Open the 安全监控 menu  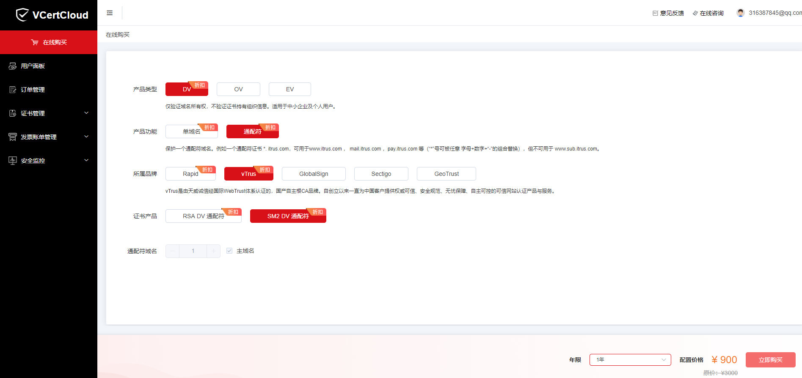point(49,161)
